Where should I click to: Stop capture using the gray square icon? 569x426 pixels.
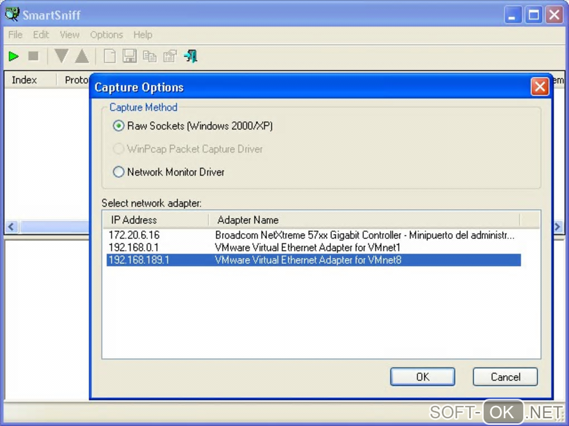pyautogui.click(x=33, y=56)
